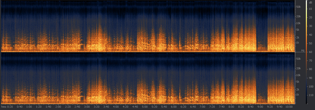
Task: Click the 'Hz' frequency unit label
Action: coord(303,51)
